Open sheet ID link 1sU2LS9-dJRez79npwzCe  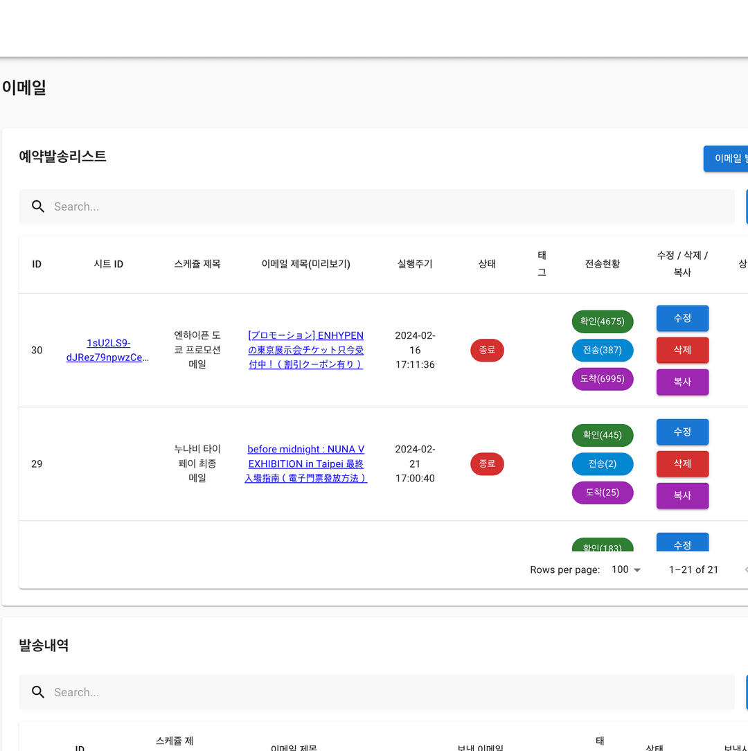(x=108, y=350)
